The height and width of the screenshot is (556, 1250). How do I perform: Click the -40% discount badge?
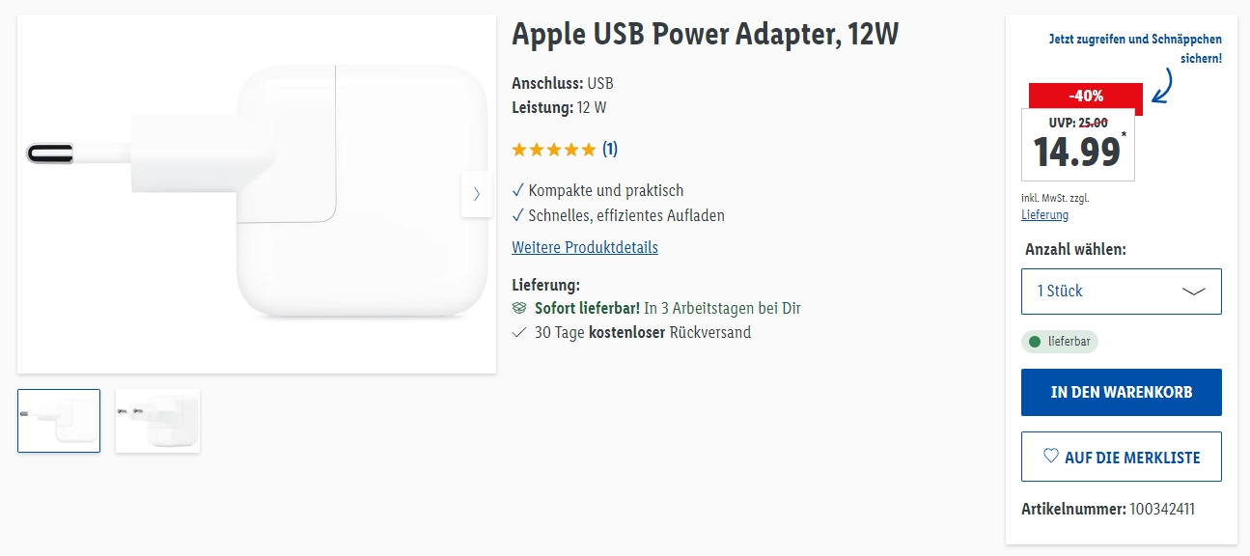click(1085, 96)
